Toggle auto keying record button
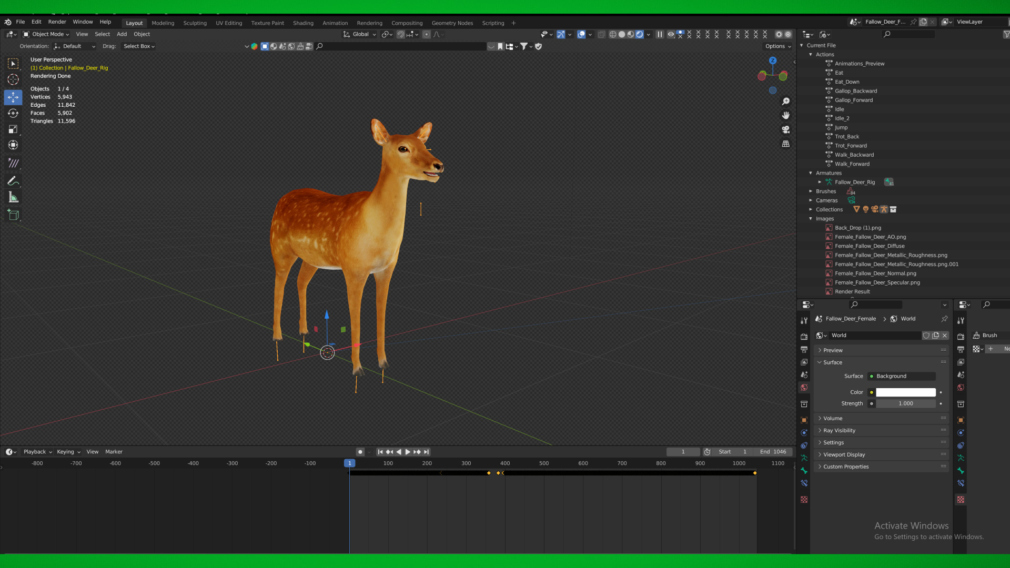This screenshot has height=568, width=1010. tap(360, 452)
